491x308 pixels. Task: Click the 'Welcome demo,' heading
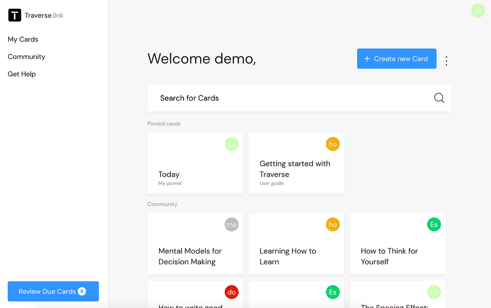point(202,59)
